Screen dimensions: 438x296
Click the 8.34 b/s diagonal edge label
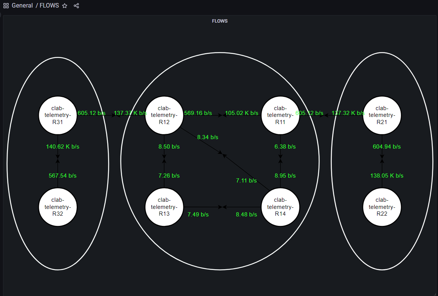(x=207, y=137)
